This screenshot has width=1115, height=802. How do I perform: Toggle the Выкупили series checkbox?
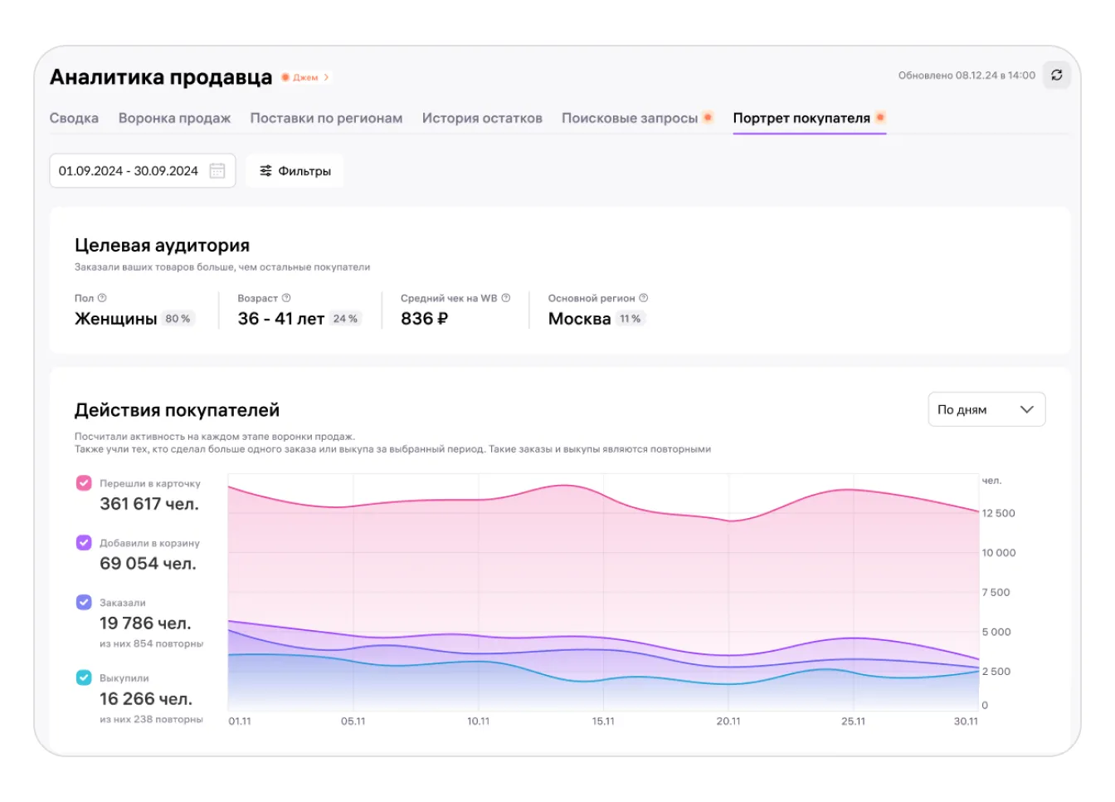pyautogui.click(x=84, y=677)
